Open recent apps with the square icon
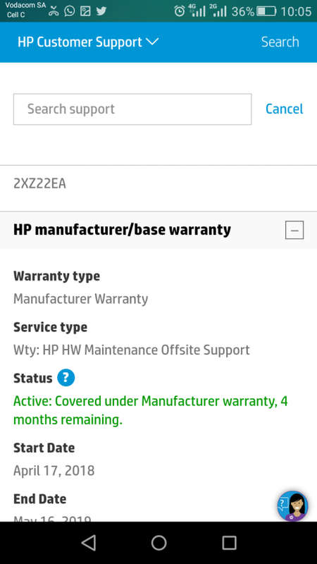The width and height of the screenshot is (317, 564). coord(229,543)
